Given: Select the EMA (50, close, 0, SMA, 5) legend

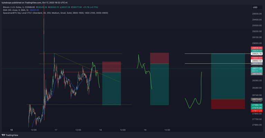Looking at the screenshot, I should 16,10.
